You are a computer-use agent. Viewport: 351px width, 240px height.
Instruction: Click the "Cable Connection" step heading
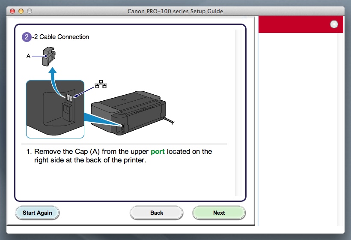click(x=60, y=37)
